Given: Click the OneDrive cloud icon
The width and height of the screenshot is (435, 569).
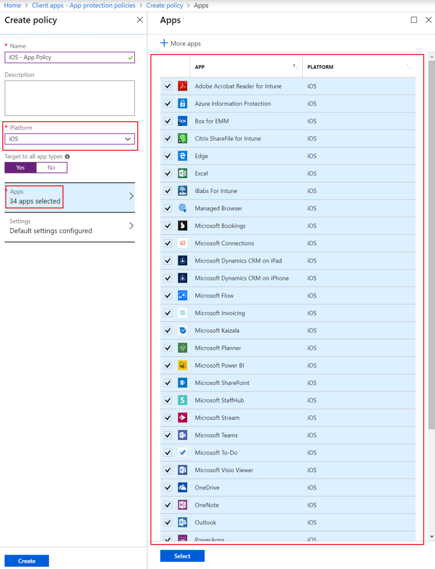Looking at the screenshot, I should 182,488.
